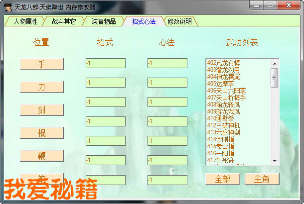The width and height of the screenshot is (304, 204).
Task: Switch to the 战斗其它 tab
Action: [64, 21]
